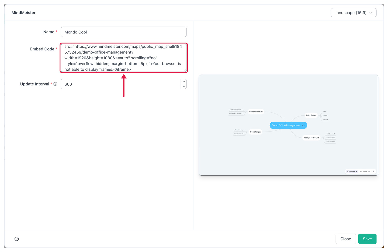This screenshot has height=252, width=388.
Task: Click Call business partner A subtopic
Action: [236, 110]
